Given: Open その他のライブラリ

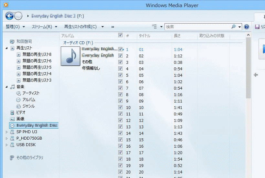Looking at the screenshot, I should click(26, 158).
